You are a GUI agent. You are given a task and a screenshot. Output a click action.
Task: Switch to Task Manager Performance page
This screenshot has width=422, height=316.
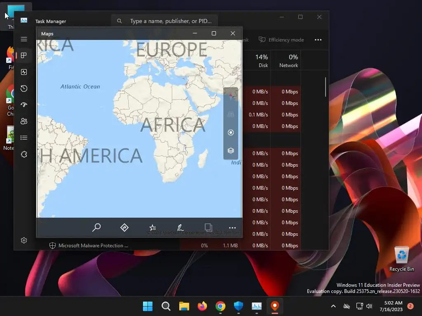(24, 72)
